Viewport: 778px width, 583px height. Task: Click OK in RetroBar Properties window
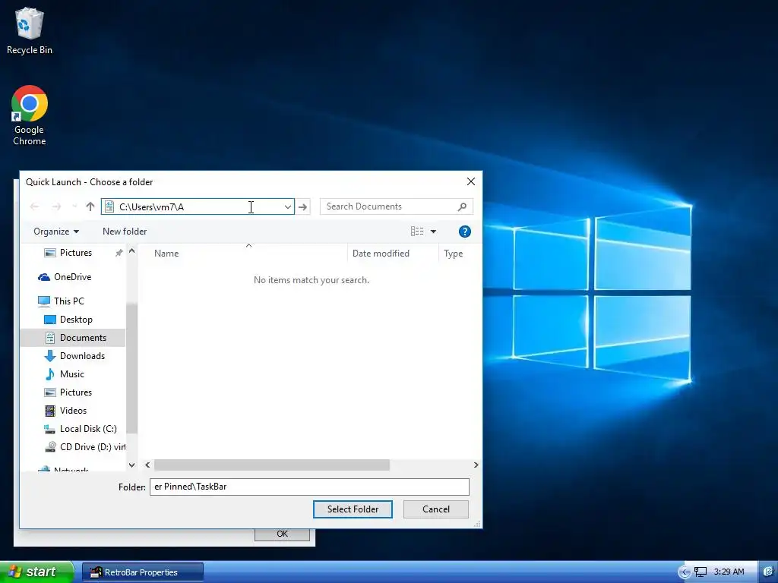(x=283, y=534)
